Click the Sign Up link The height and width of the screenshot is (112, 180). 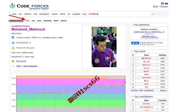(x=155, y=43)
